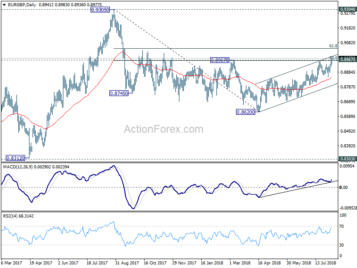
Task: Click the 0.83030 axis price tag
Action: (x=348, y=159)
